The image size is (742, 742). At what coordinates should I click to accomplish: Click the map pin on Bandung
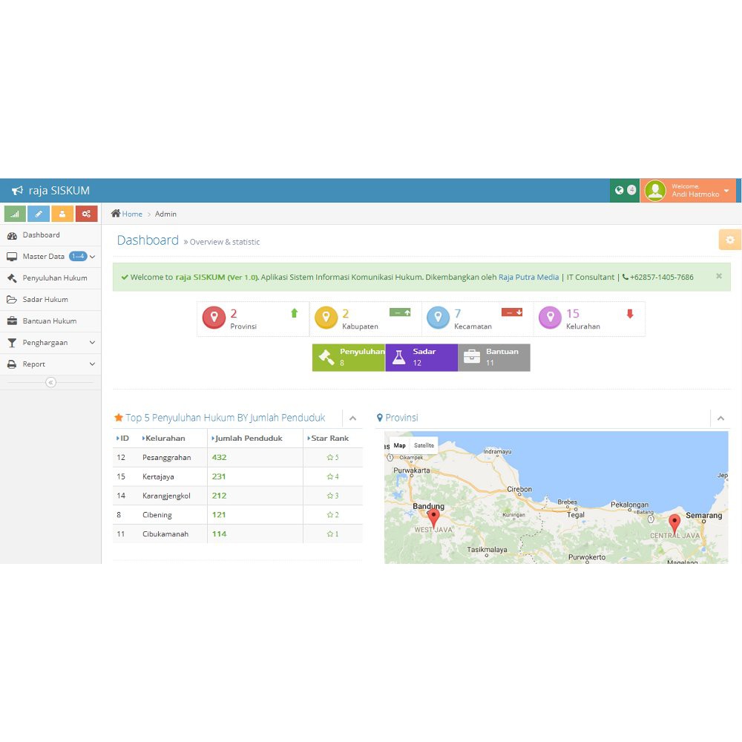(x=433, y=518)
